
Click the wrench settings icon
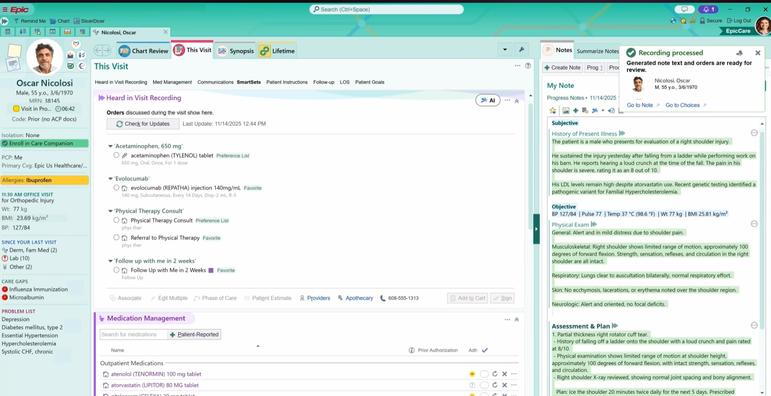click(521, 50)
